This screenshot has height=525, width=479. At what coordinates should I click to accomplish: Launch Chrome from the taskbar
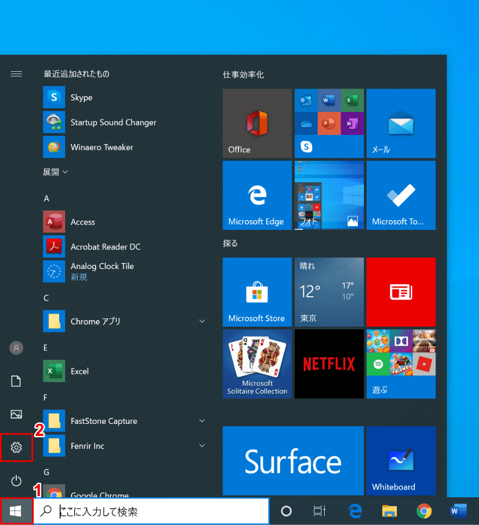coord(424,511)
